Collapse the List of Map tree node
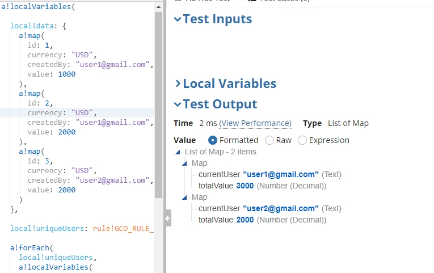 point(178,152)
